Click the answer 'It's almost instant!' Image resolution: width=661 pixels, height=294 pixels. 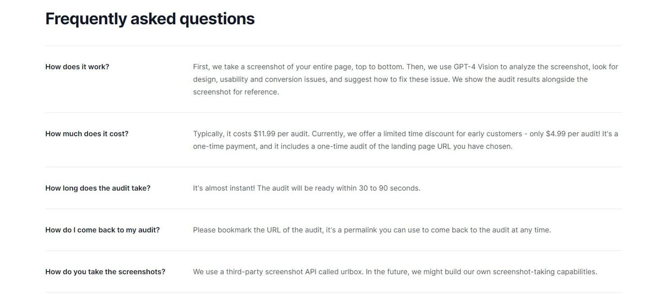tap(306, 188)
